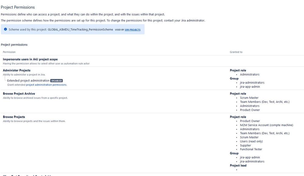Click the Permission column header
The image size is (304, 176).
point(9,52)
